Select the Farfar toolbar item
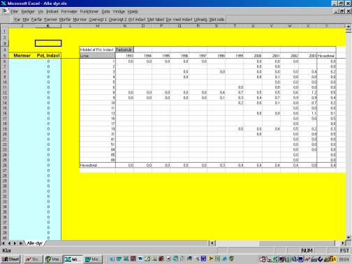This screenshot has height=264, width=352. point(36,20)
